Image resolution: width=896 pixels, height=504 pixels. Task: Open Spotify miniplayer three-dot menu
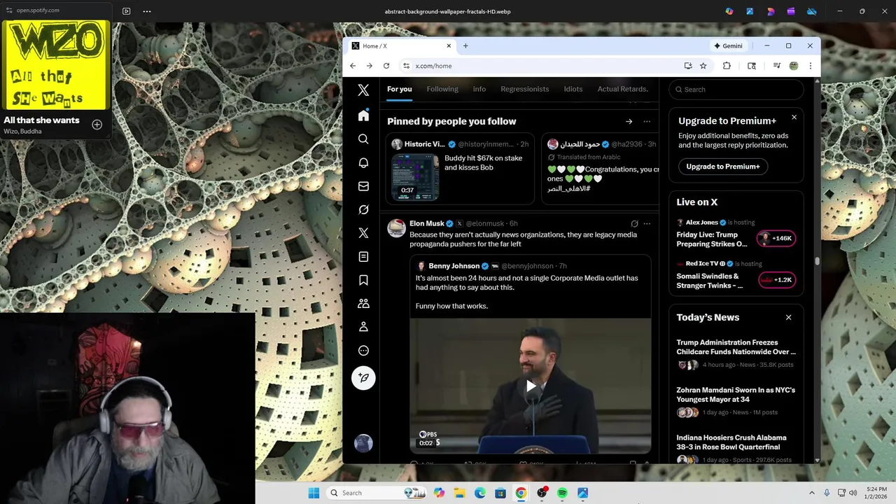tap(146, 11)
